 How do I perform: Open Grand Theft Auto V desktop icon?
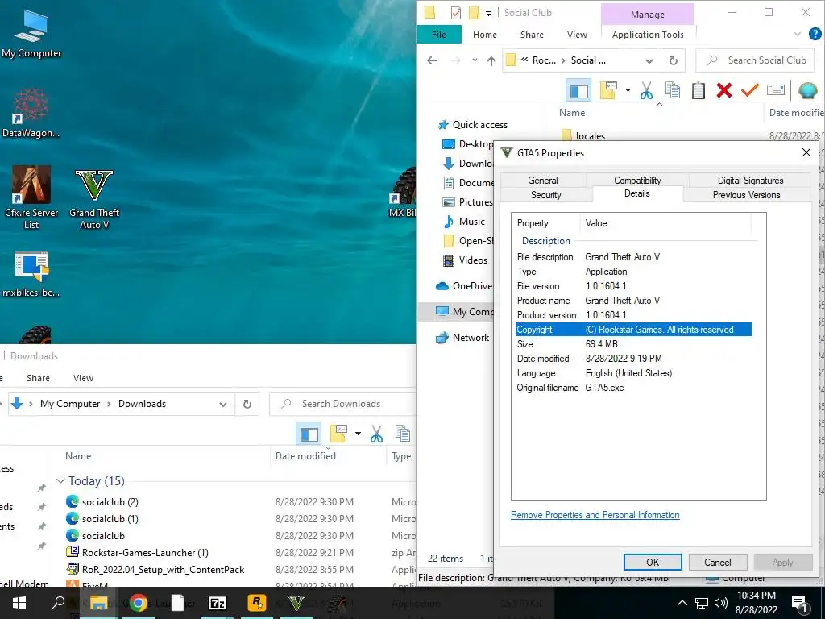click(94, 199)
